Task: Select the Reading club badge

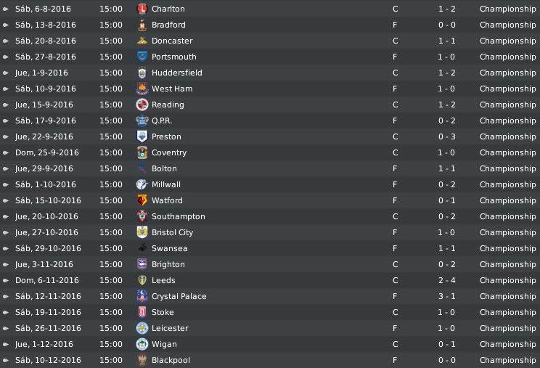Action: click(142, 105)
